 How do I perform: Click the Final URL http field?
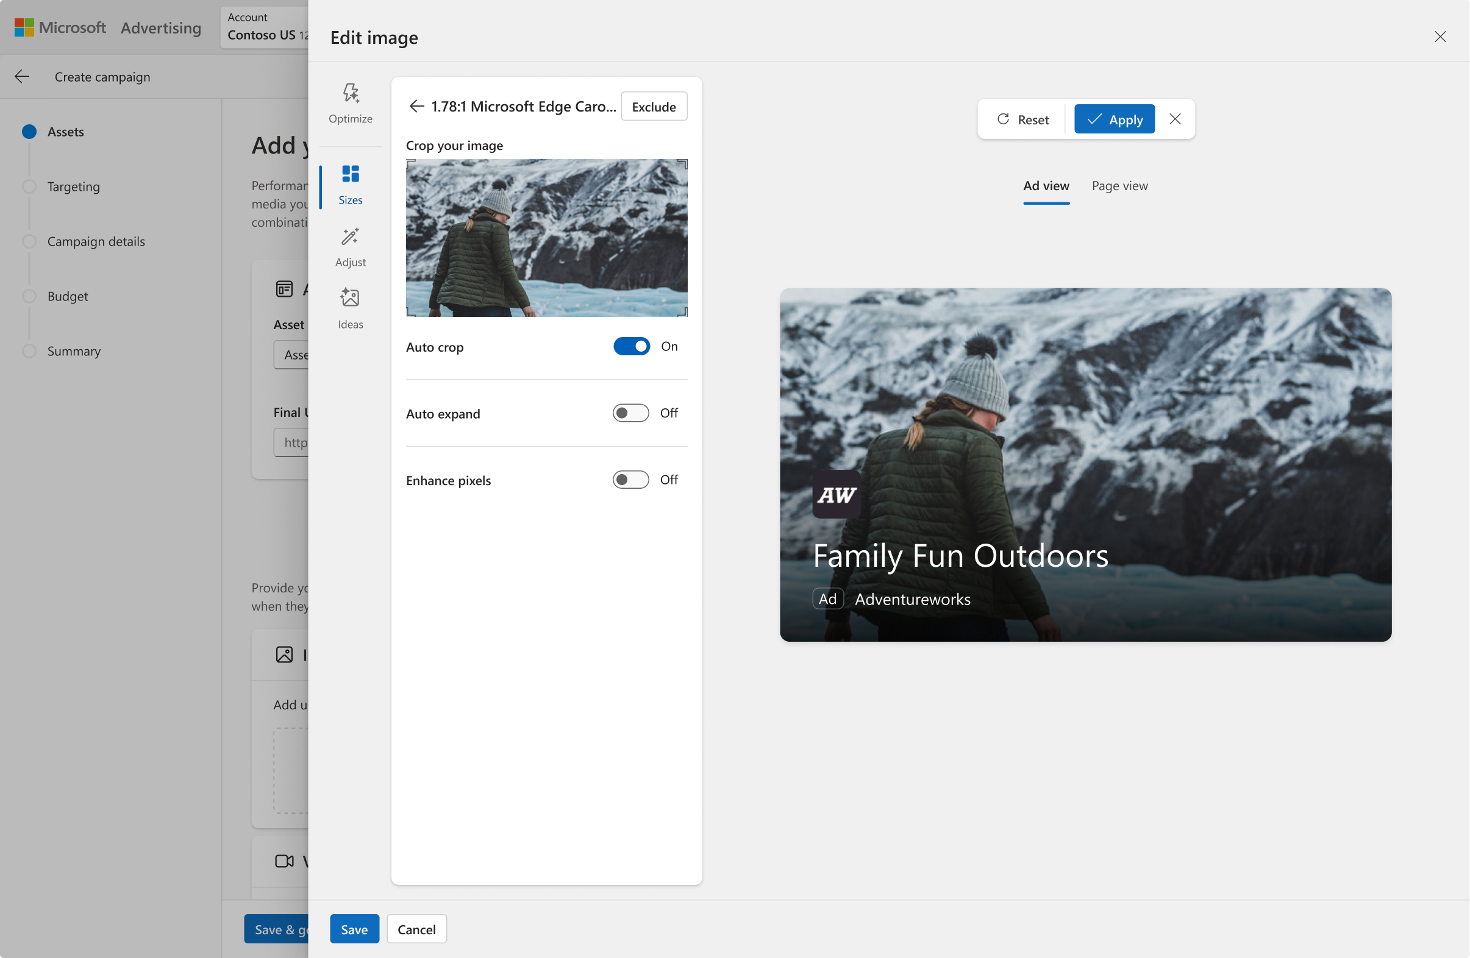click(x=291, y=442)
